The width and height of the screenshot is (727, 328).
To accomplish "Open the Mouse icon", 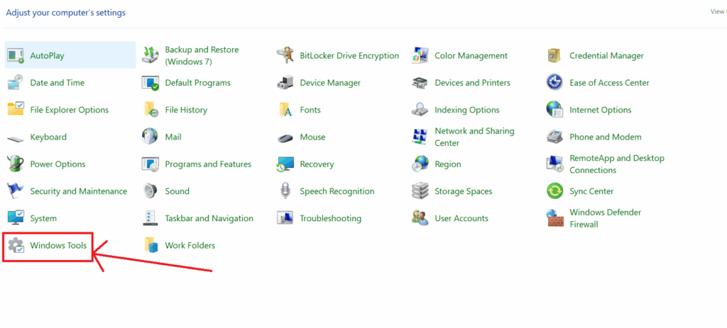I will click(x=285, y=137).
